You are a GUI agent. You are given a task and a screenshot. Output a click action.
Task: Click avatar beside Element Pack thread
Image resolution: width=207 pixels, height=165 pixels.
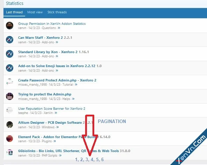10,138
